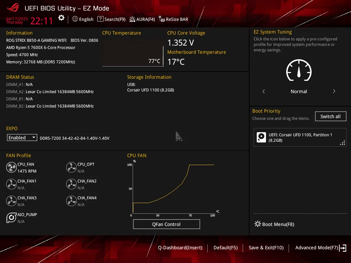Open the EXPO Enabled dropdown
The height and width of the screenshot is (263, 351).
(x=22, y=138)
